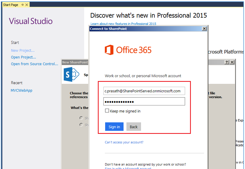Image resolution: width=245 pixels, height=169 pixels.
Task: Click the email address input field
Action: point(144,91)
